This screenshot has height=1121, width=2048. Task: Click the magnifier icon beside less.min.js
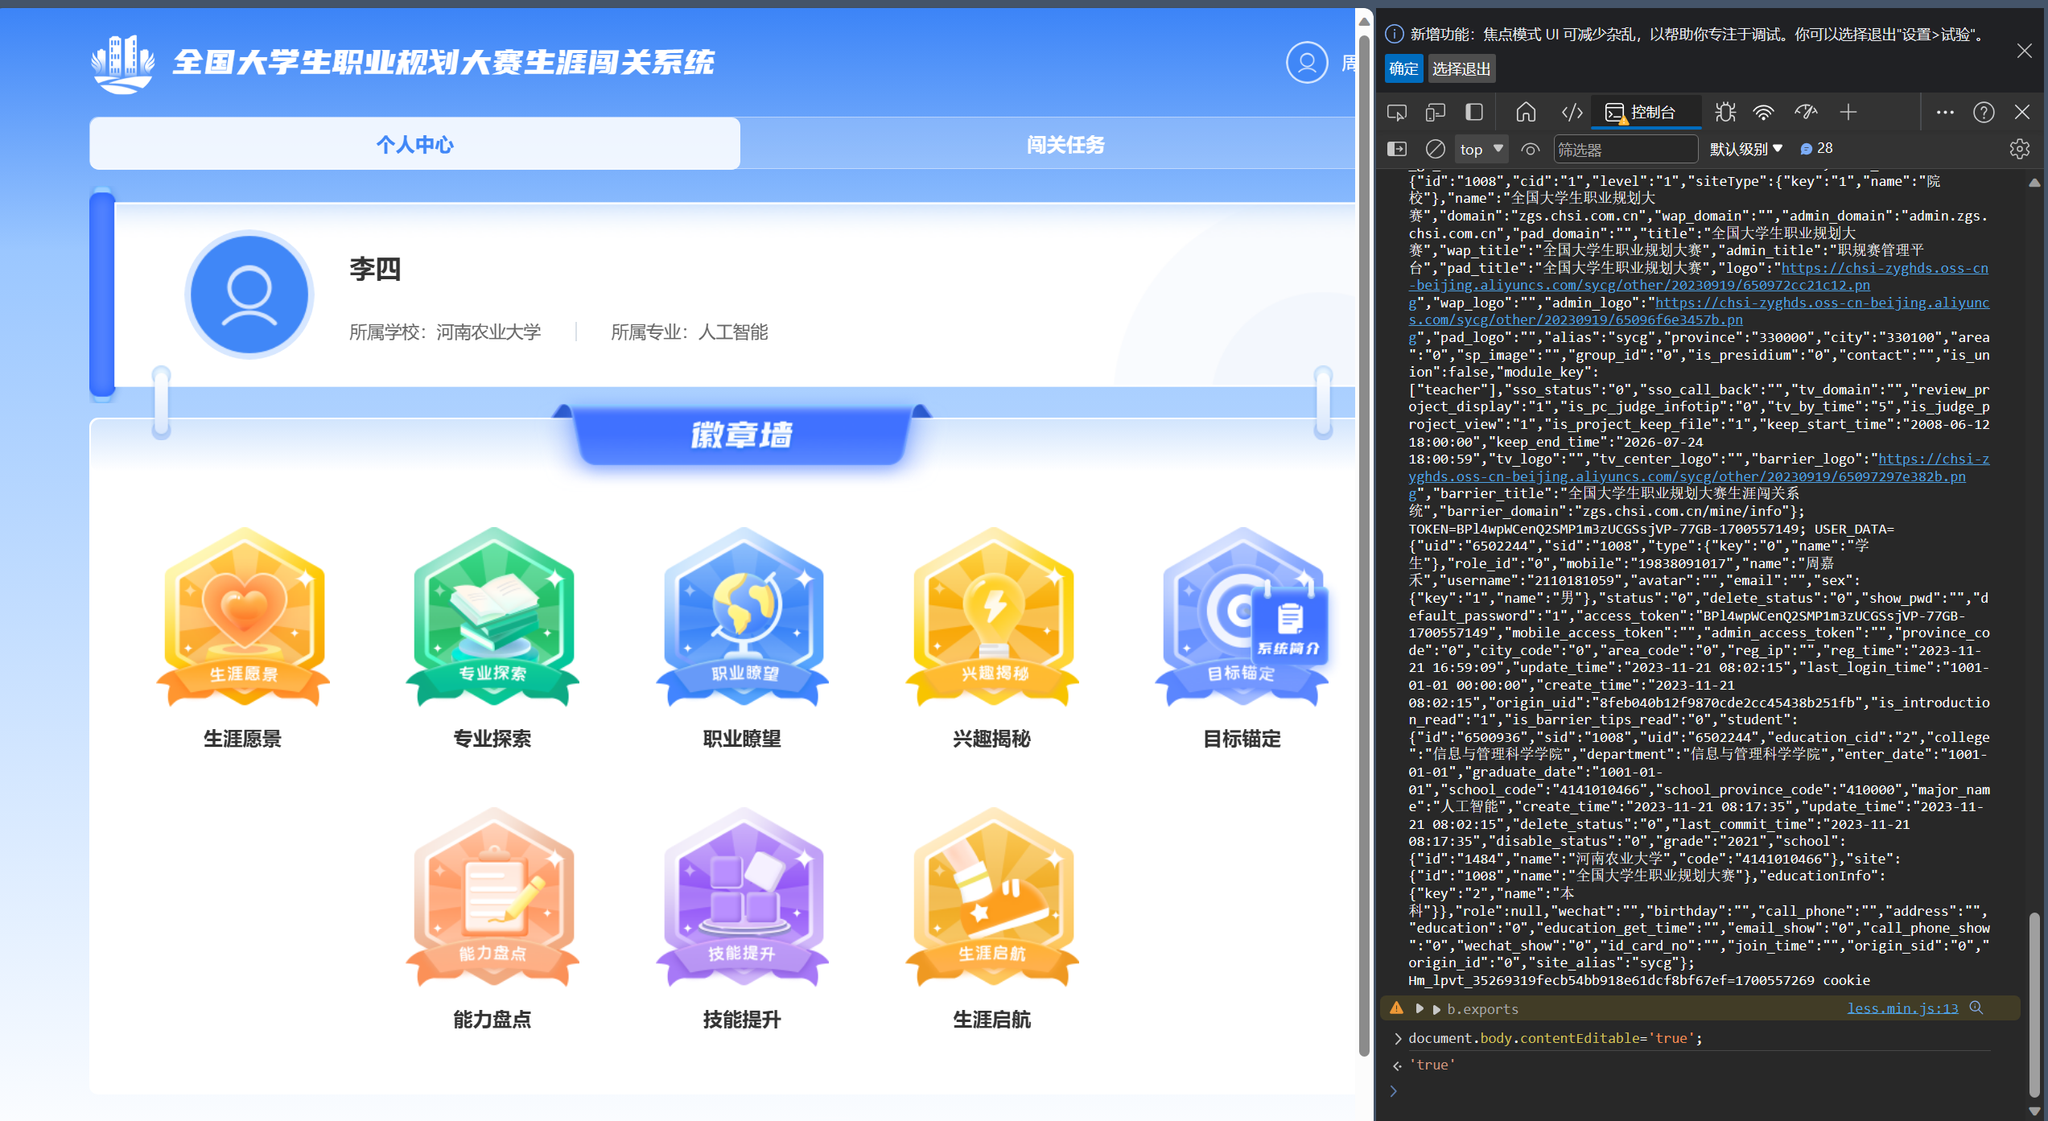pos(1976,1008)
